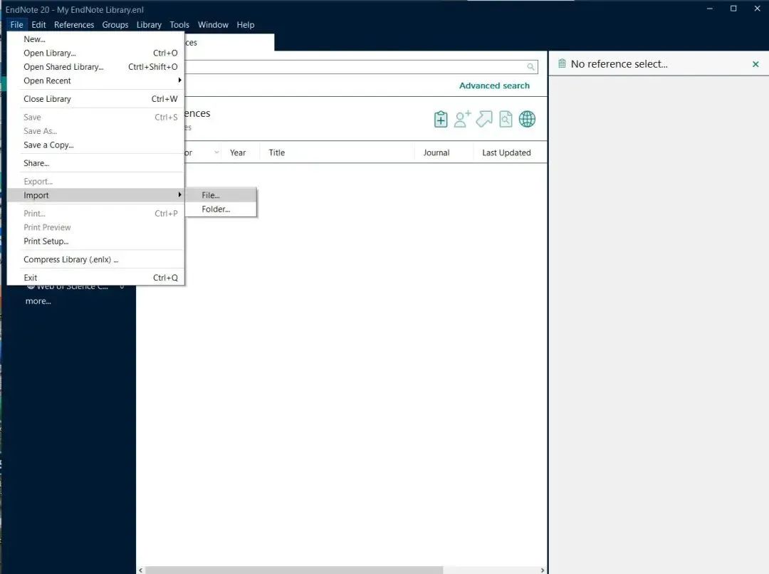
Task: Click the greyed Export... entry
Action: click(95, 182)
